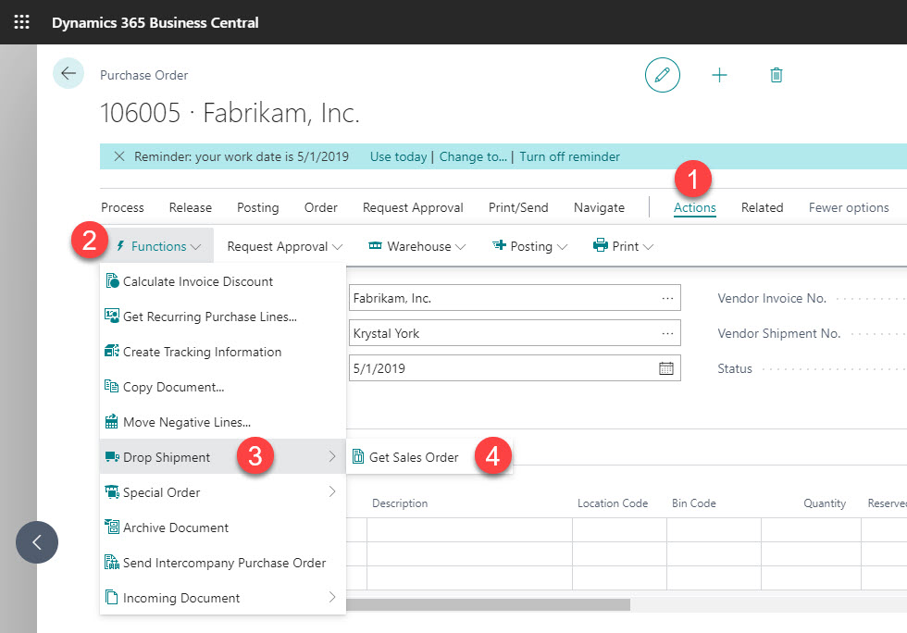Image resolution: width=907 pixels, height=633 pixels.
Task: Open the Print dropdown
Action: coord(623,246)
